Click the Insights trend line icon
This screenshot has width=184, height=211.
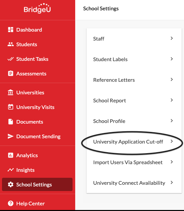pos(11,170)
